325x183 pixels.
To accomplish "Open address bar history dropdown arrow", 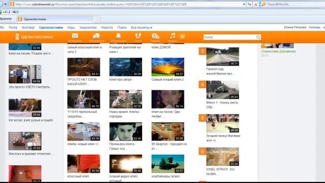I will coord(244,4).
